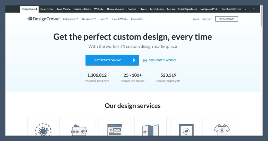
Task: Expand the Jobs dropdown menu
Action: click(x=104, y=19)
